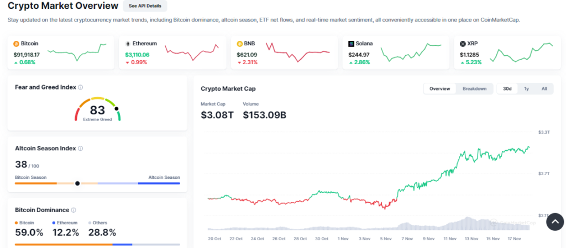The width and height of the screenshot is (566, 248).
Task: Open Altcoin Season Index info icon
Action: [81, 149]
